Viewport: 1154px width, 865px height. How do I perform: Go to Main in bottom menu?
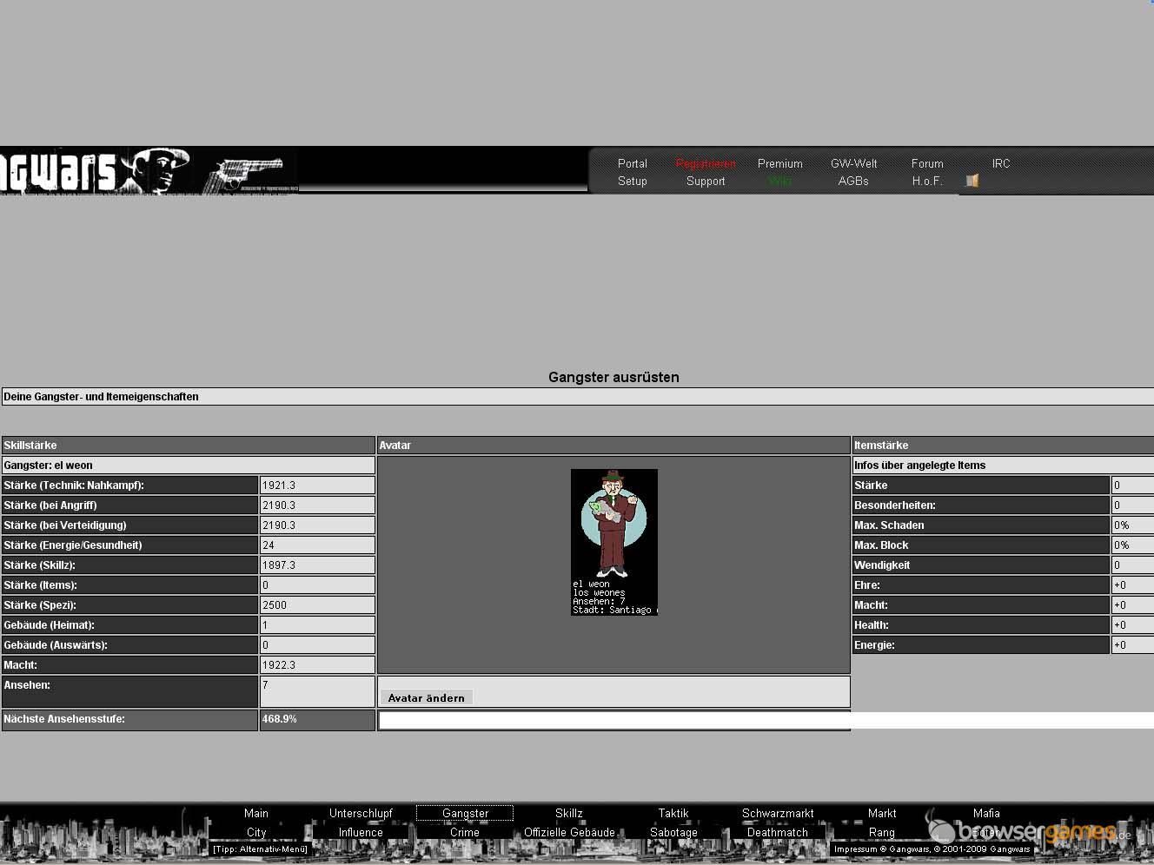click(256, 813)
